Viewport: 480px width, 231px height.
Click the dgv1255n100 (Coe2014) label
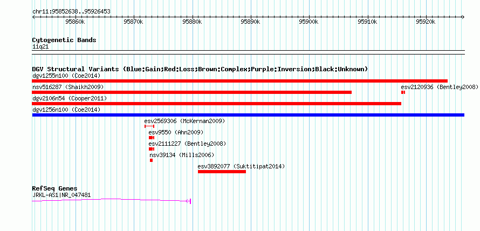point(66,76)
